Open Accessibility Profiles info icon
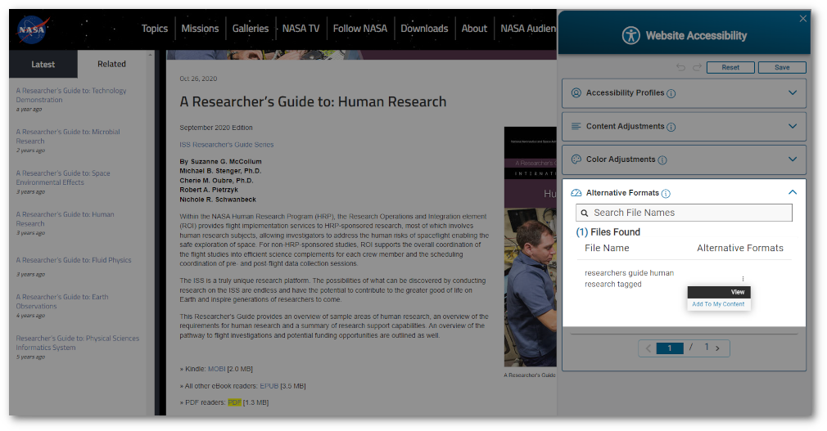 [671, 93]
